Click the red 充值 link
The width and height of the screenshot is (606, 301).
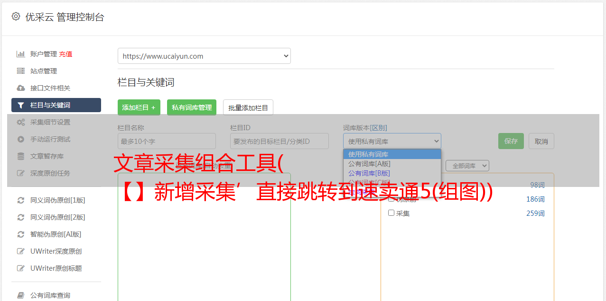point(66,54)
